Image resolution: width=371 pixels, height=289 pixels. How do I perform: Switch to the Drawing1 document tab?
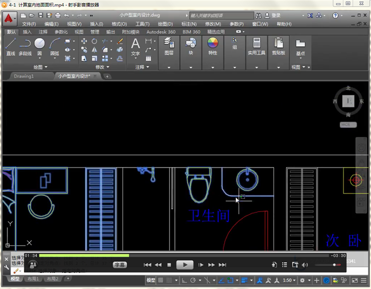(x=24, y=76)
